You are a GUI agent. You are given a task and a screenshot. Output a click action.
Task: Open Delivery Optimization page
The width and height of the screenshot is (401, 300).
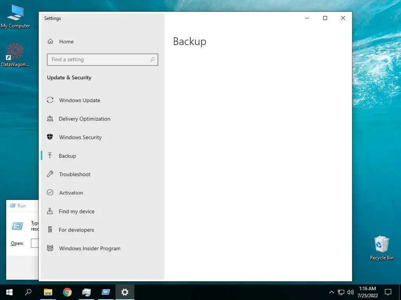[x=102, y=119]
